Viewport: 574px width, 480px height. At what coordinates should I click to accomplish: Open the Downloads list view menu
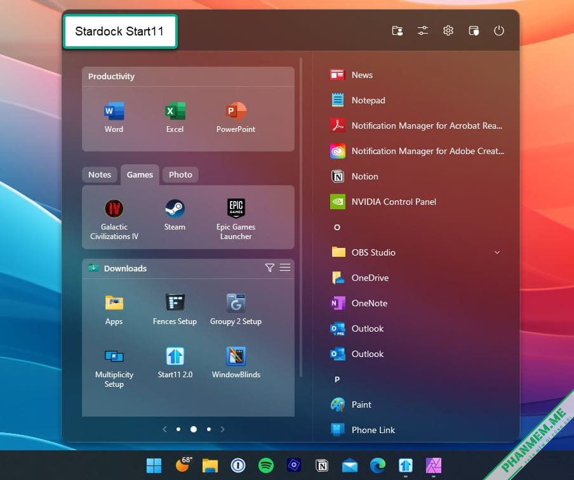click(285, 268)
